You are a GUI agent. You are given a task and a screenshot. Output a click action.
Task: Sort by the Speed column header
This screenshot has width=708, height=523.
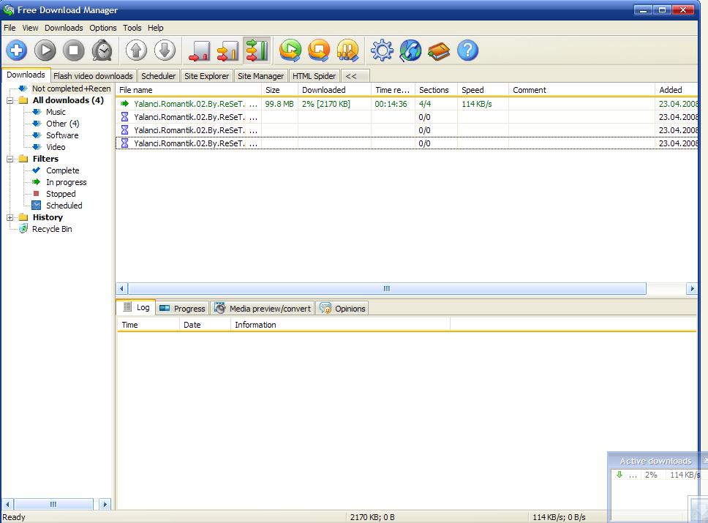[483, 90]
